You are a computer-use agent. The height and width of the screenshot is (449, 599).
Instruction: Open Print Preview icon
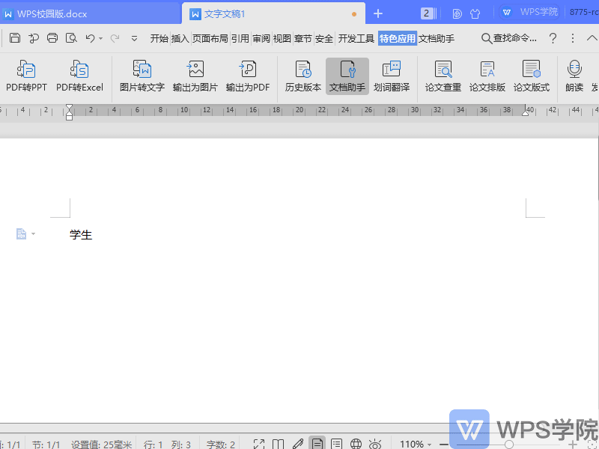tap(71, 38)
